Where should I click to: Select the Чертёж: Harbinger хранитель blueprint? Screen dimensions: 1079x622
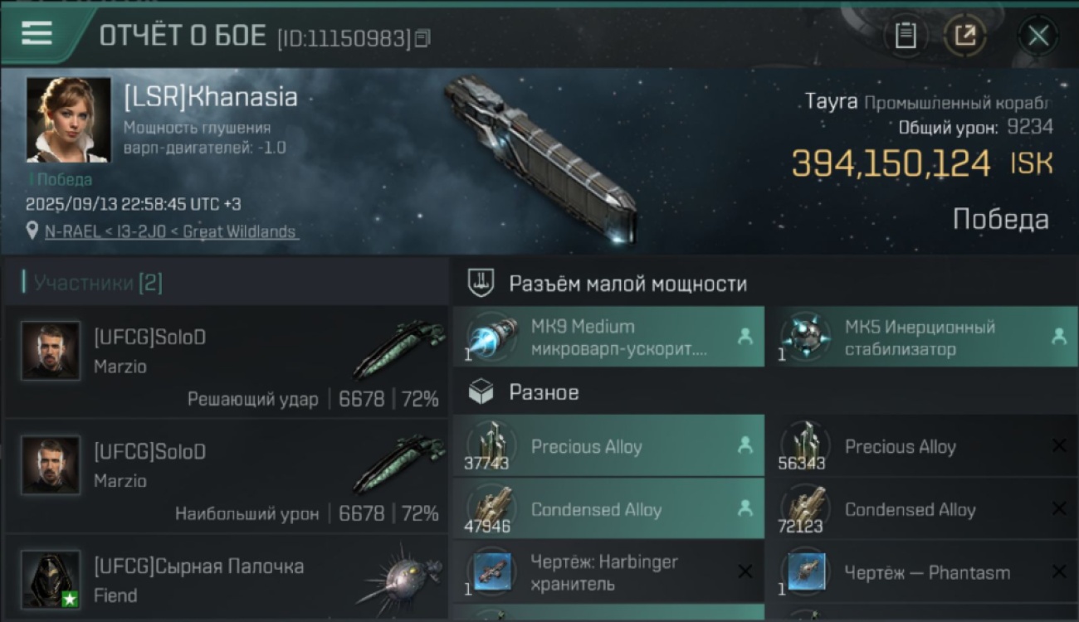click(x=608, y=572)
